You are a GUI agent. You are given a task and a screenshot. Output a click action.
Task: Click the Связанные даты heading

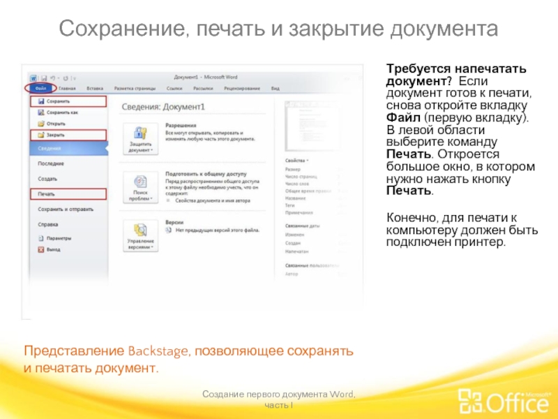pyautogui.click(x=302, y=226)
